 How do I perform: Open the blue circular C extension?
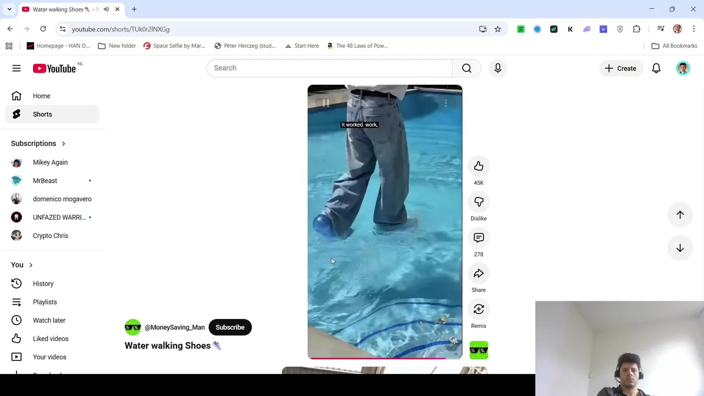(x=537, y=29)
